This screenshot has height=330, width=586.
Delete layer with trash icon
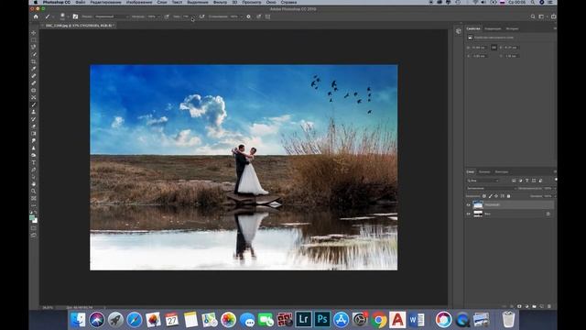click(x=549, y=306)
